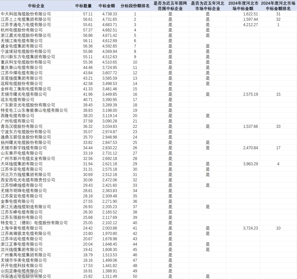Click bid amount 1,678.98
297x279 pixels.
[x=110, y=239]
